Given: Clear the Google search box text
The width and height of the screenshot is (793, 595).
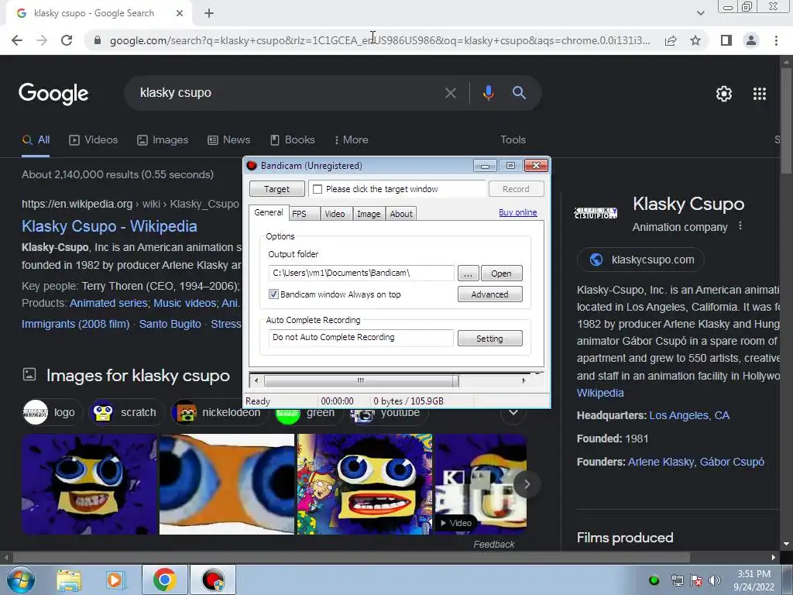Looking at the screenshot, I should (x=450, y=93).
